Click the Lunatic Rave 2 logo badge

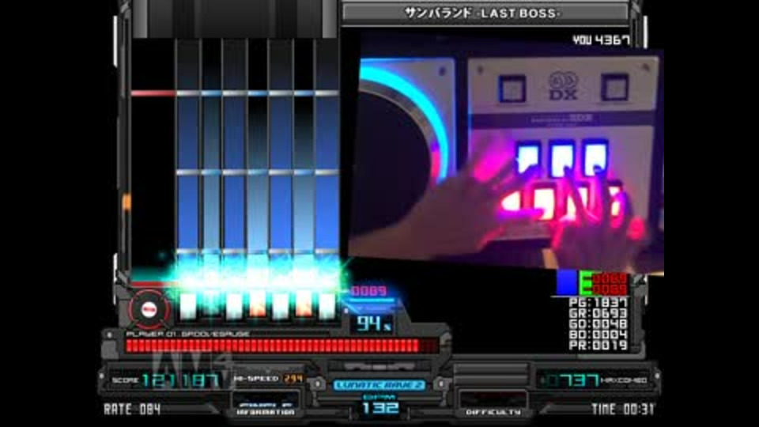[379, 385]
